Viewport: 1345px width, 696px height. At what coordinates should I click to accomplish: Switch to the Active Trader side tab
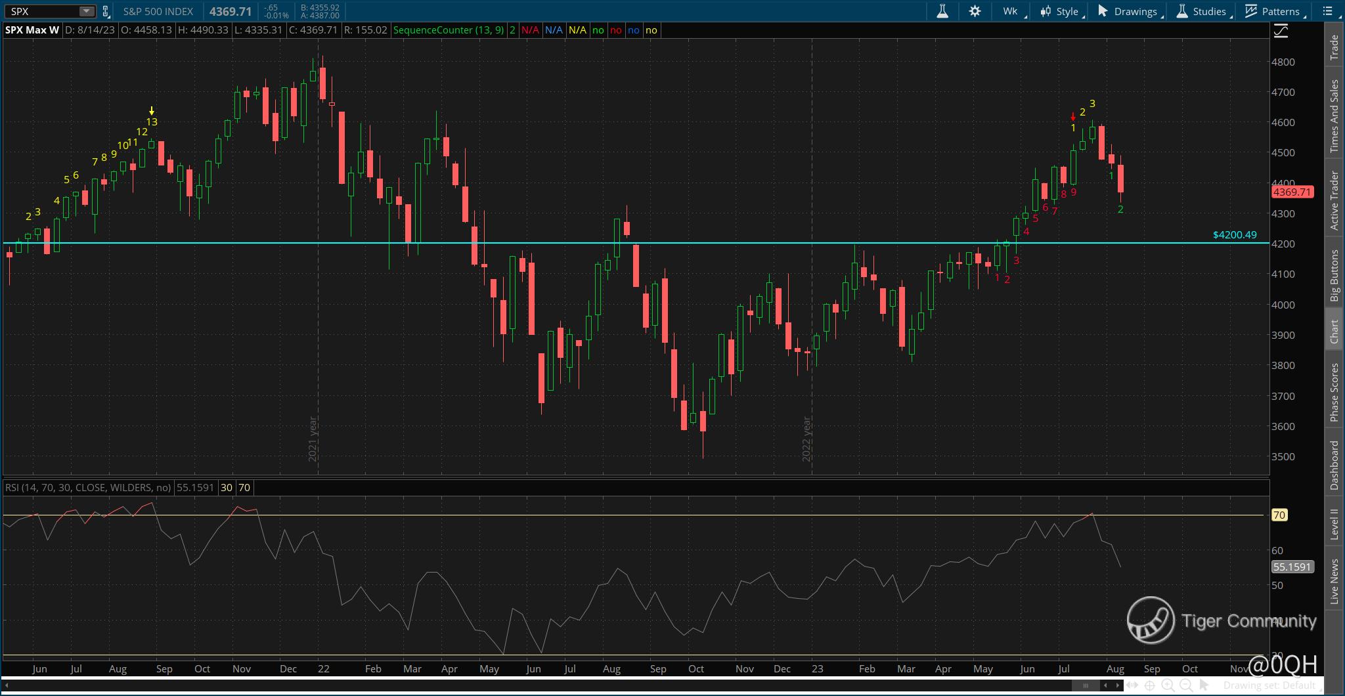pyautogui.click(x=1334, y=200)
